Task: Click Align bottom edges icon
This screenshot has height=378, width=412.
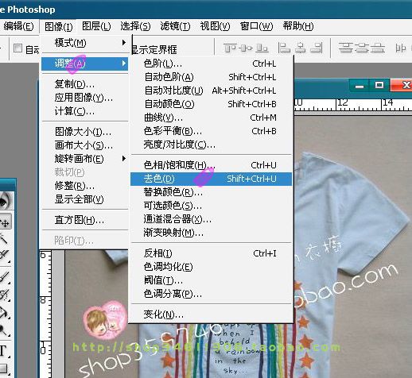Action: (x=262, y=48)
